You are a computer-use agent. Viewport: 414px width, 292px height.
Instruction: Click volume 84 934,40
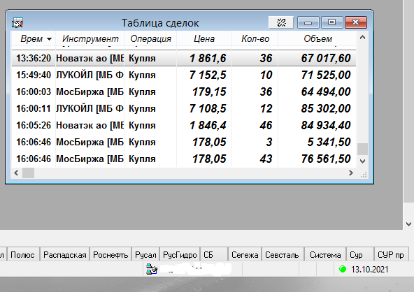(326, 125)
